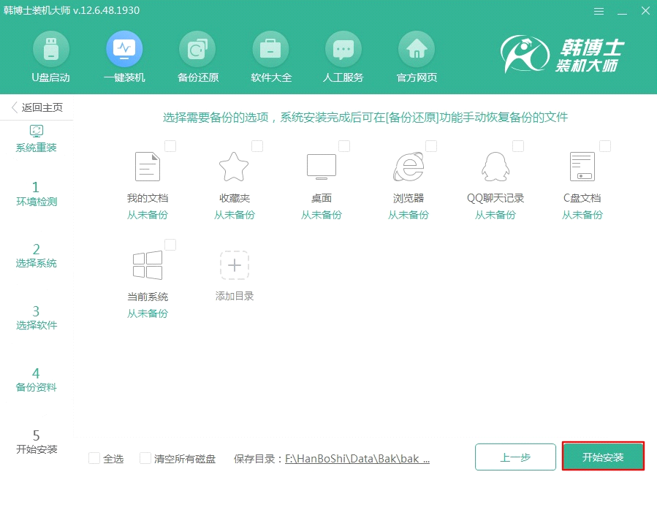Enable the 清空所有磁盘 checkbox

point(143,458)
